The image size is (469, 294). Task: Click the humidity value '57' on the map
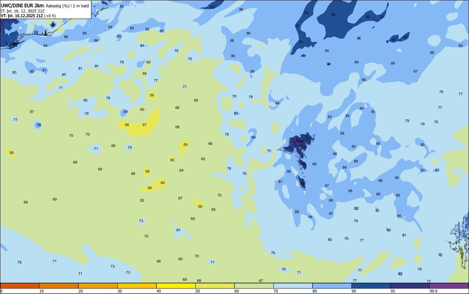(144, 125)
